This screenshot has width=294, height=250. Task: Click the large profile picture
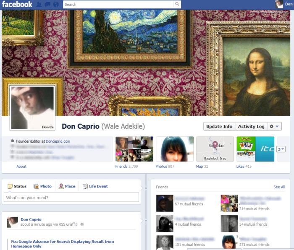(x=32, y=108)
